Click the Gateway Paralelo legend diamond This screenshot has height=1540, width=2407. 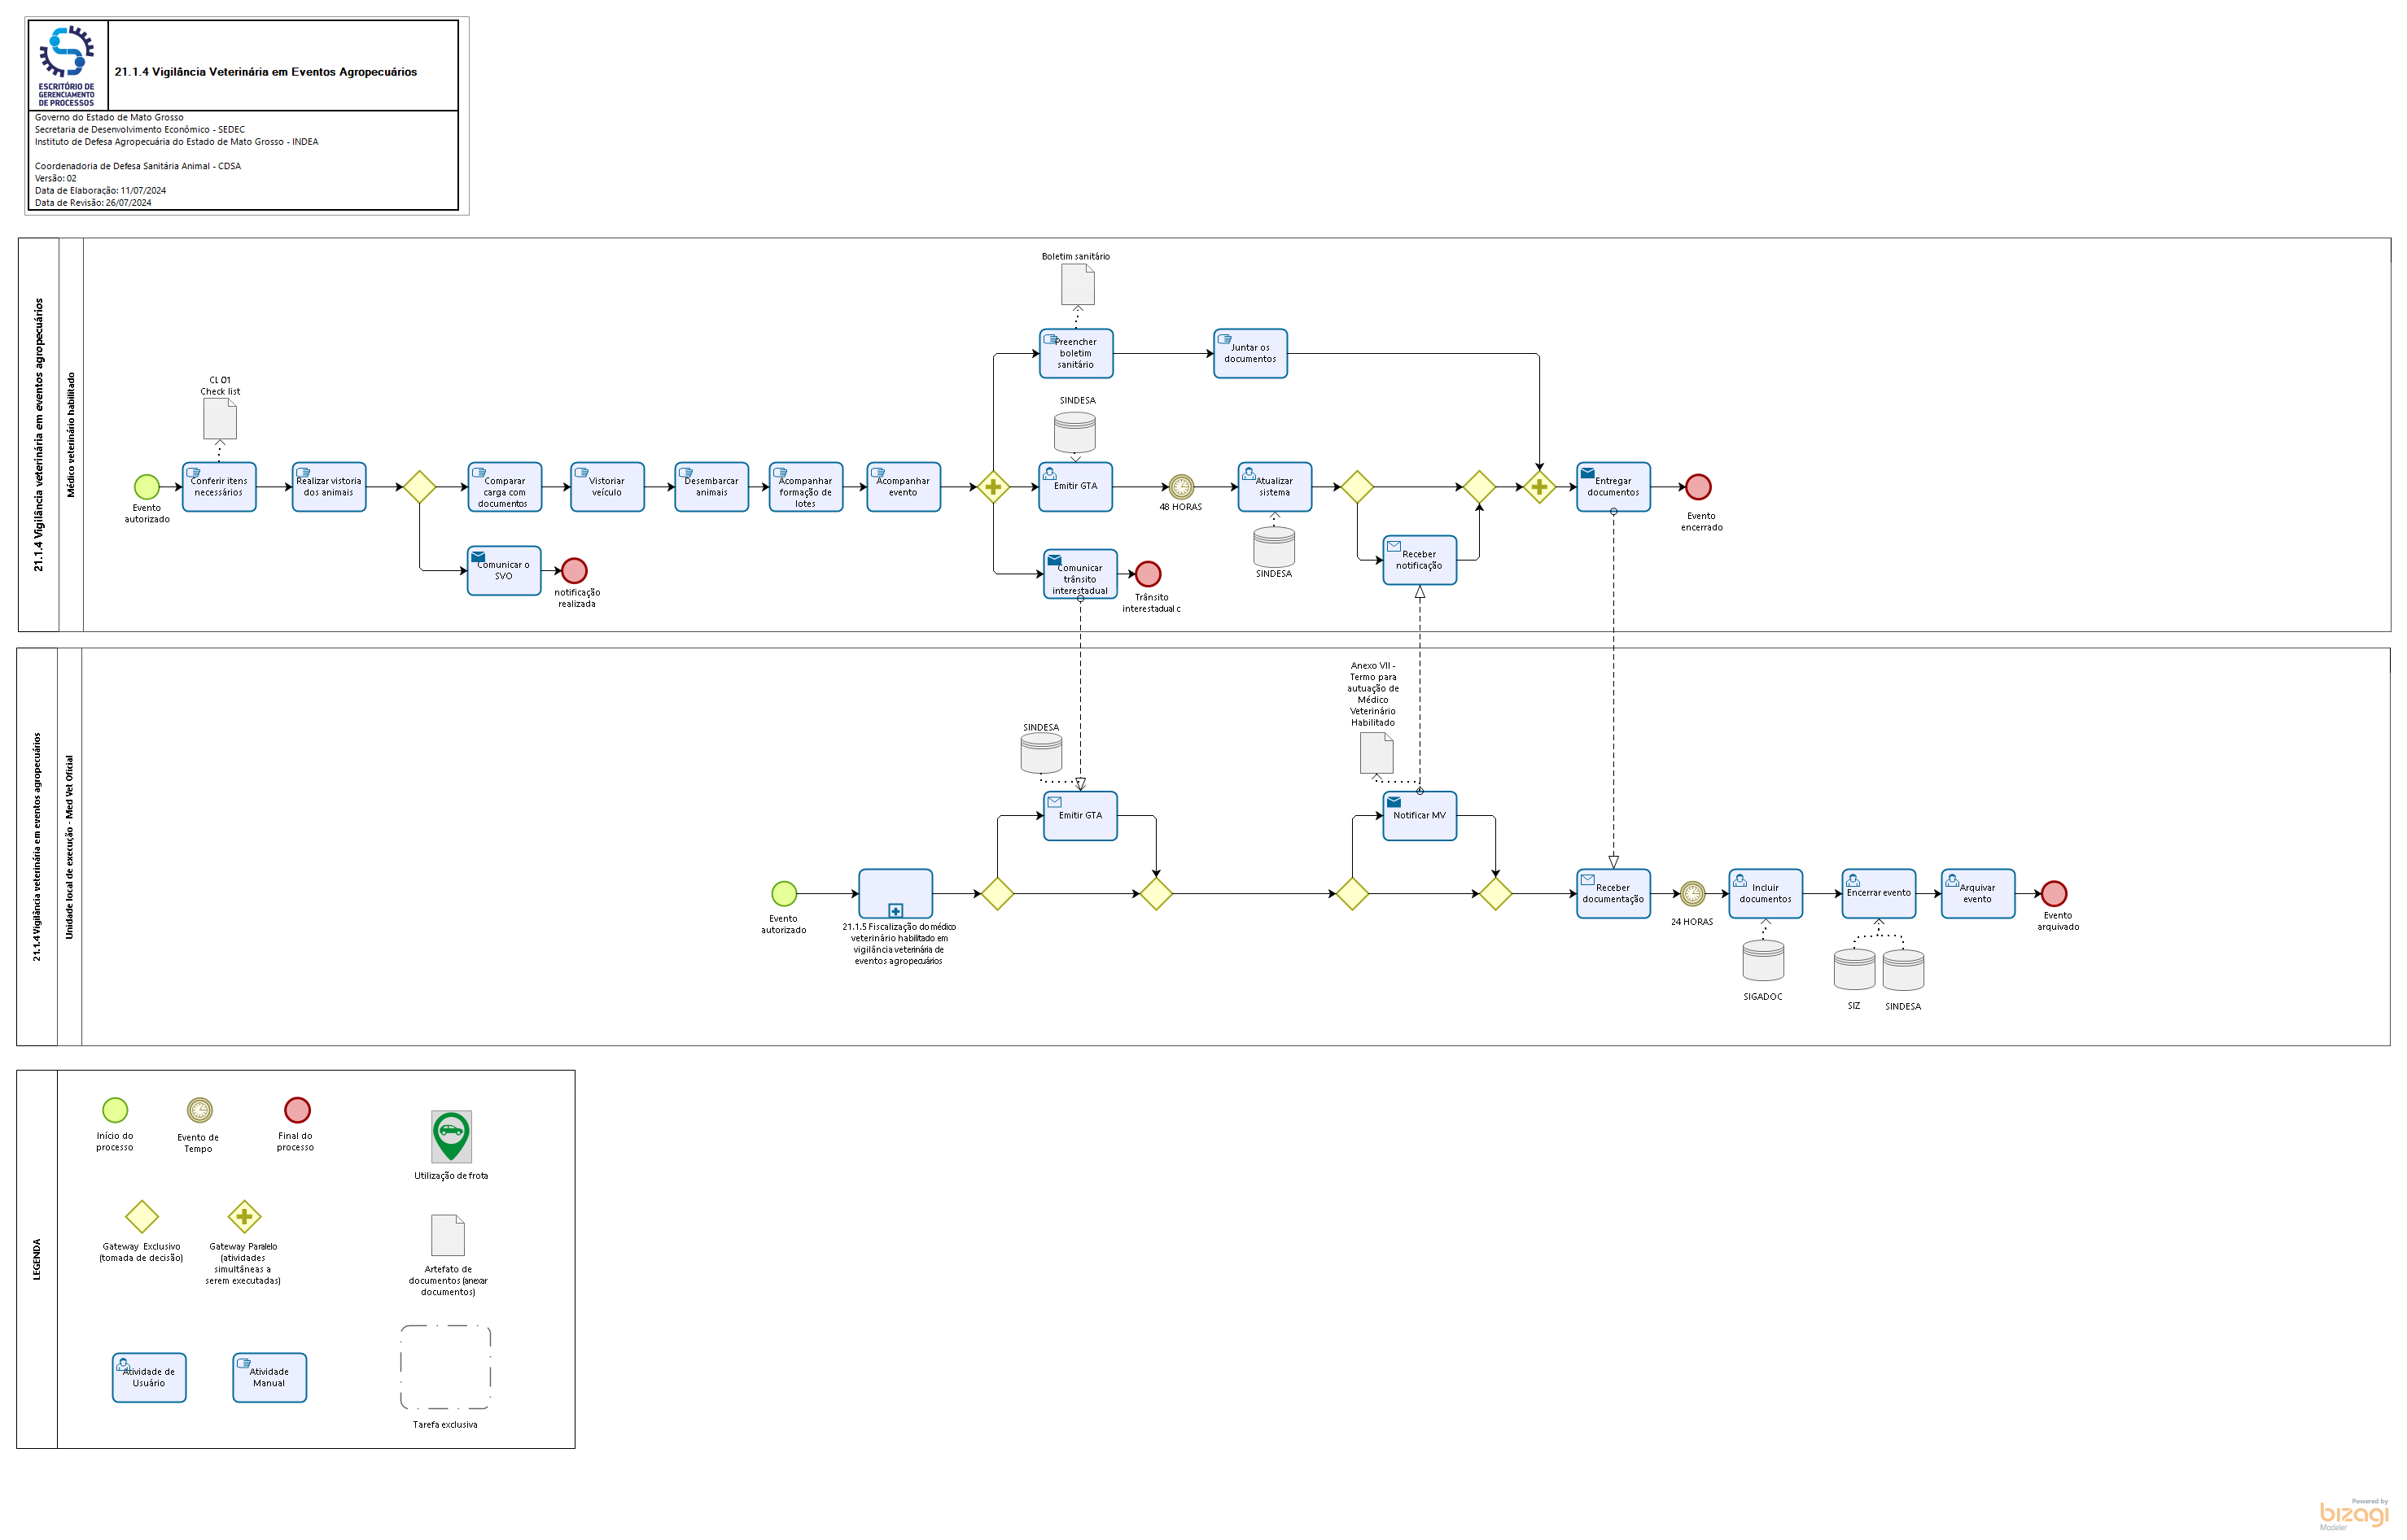click(244, 1217)
